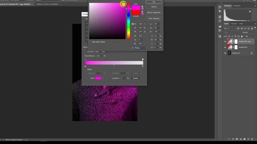Filter layers by type layer icon
The image size is (257, 144).
pos(245,28)
